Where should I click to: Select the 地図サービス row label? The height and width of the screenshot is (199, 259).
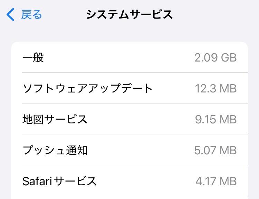55,119
